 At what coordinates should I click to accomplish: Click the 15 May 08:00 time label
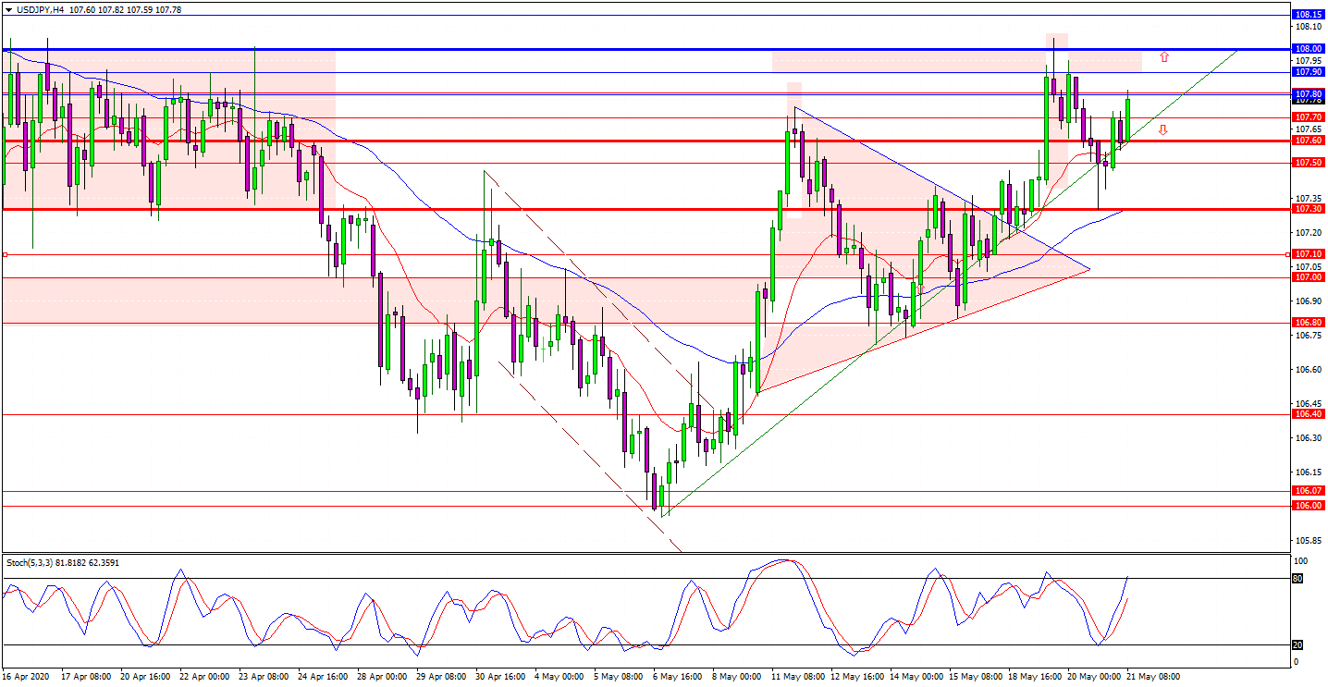[x=975, y=677]
